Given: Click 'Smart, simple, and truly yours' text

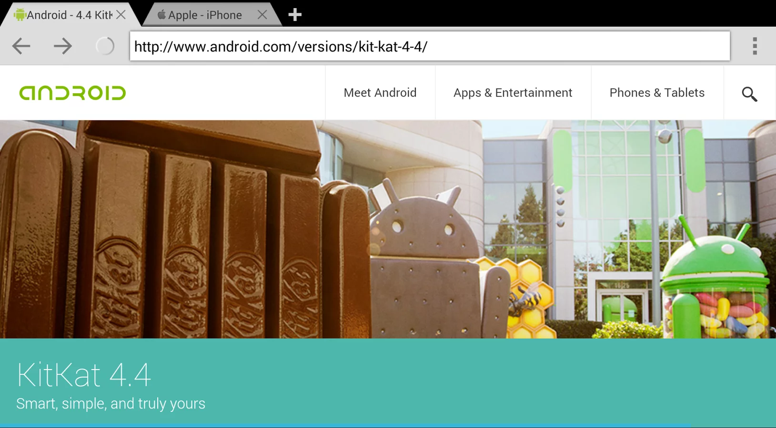Looking at the screenshot, I should point(111,404).
